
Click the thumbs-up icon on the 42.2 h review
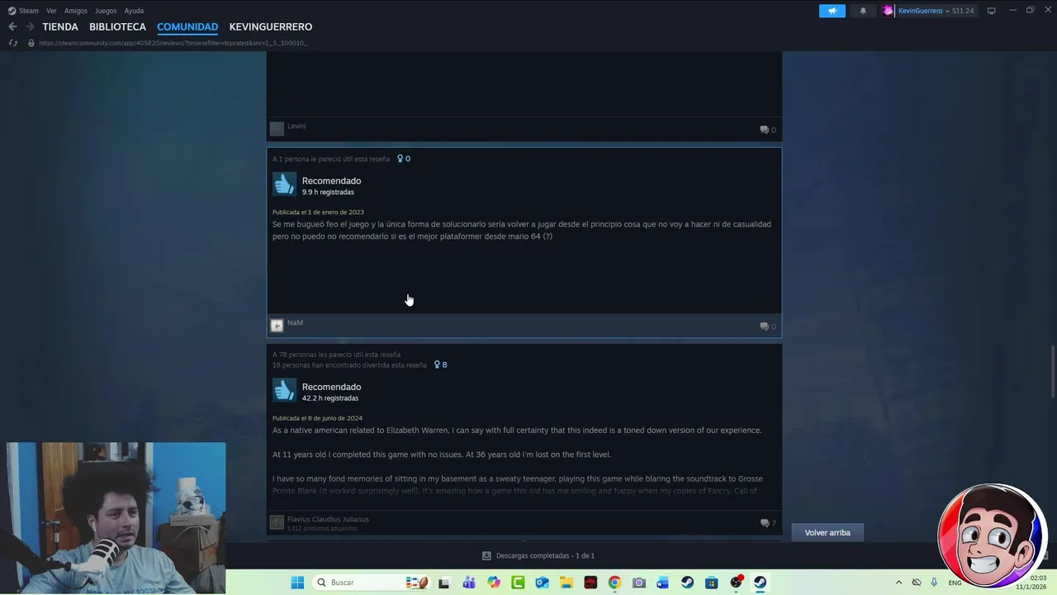click(284, 390)
